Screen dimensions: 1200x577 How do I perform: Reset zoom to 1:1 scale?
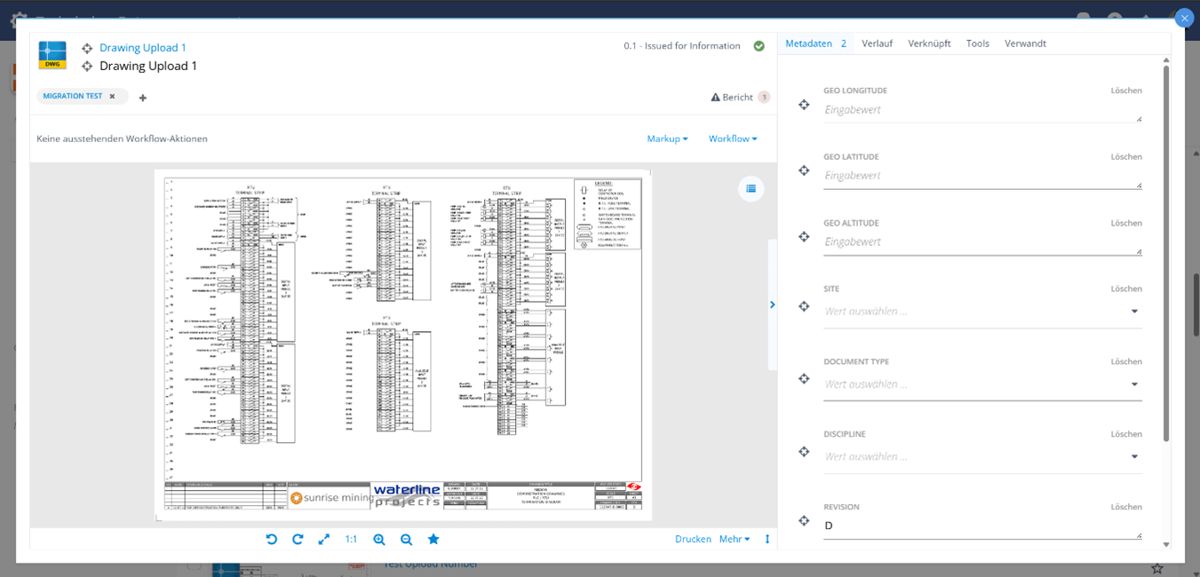point(351,540)
